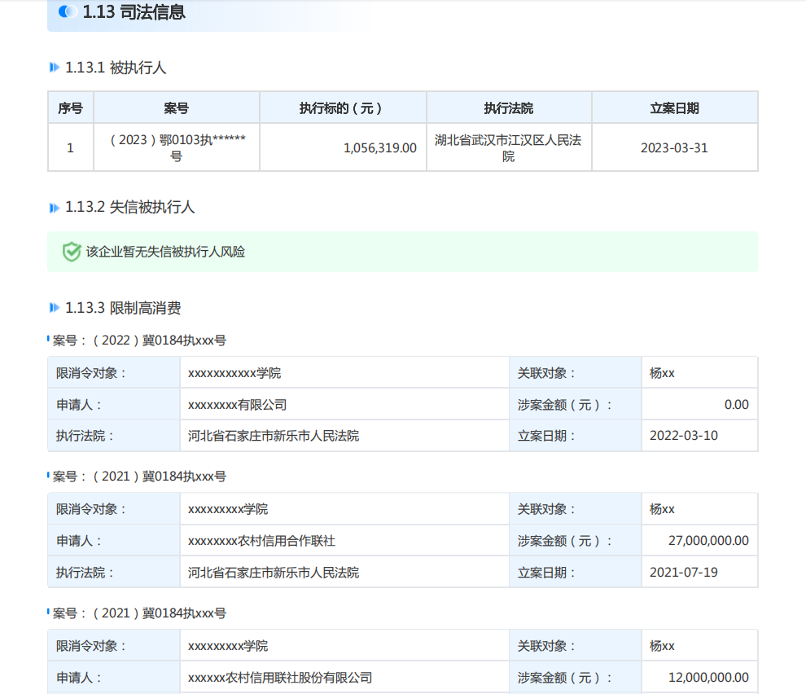Click 湖北省武汉市江汉区人民法院 court cell

click(508, 147)
